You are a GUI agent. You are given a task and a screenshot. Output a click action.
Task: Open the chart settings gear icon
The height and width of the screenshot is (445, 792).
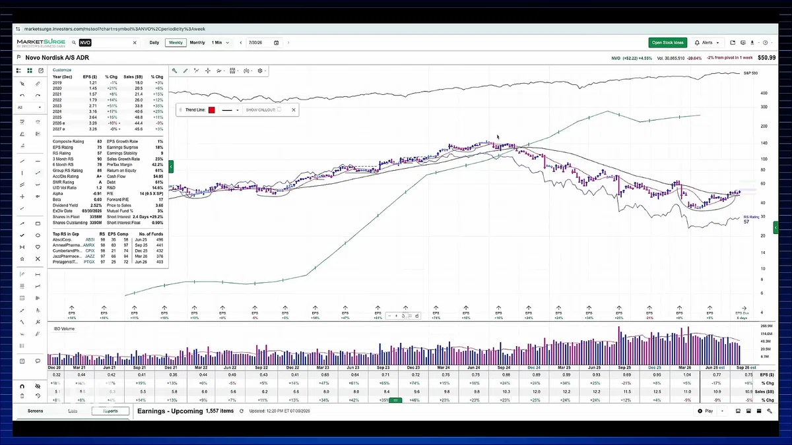coord(260,71)
